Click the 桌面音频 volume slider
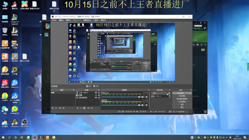This screenshot has height=140, width=249. click(x=121, y=105)
